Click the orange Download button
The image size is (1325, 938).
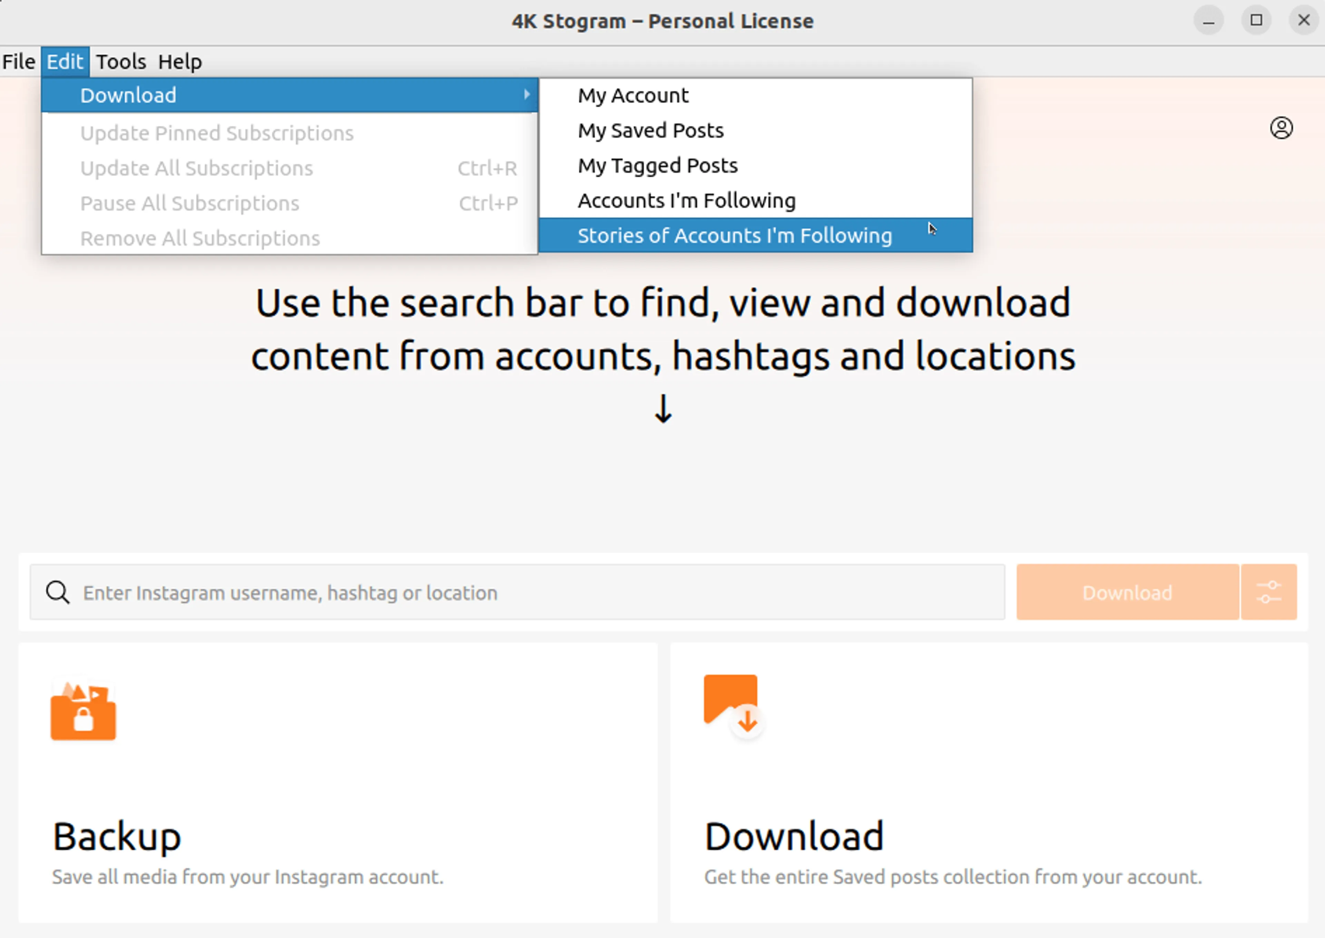tap(1127, 593)
